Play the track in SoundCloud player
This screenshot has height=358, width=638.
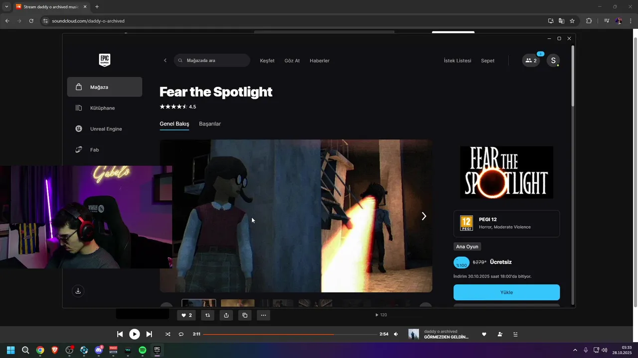tap(135, 334)
